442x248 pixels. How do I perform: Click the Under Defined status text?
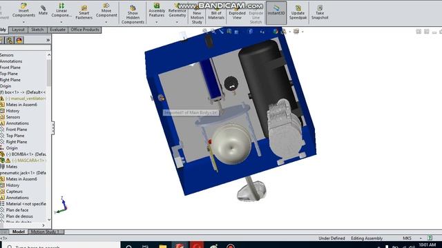[331, 238]
